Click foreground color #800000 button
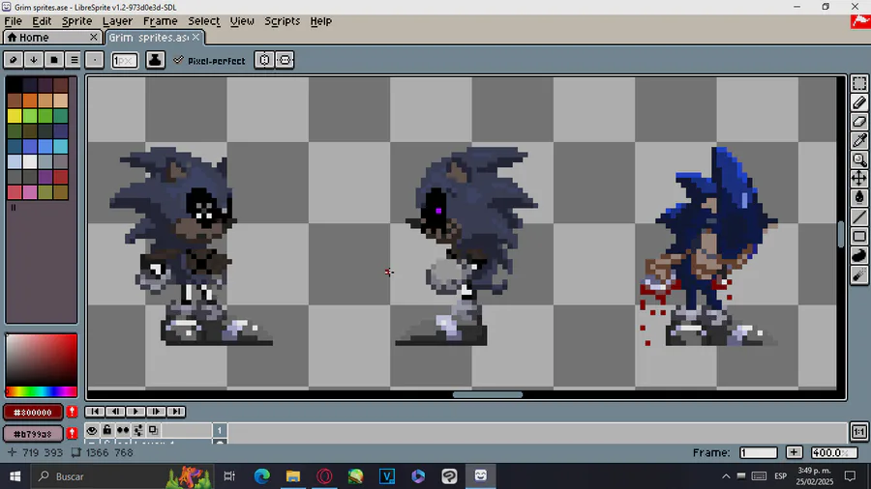Image resolution: width=871 pixels, height=489 pixels. 33,412
